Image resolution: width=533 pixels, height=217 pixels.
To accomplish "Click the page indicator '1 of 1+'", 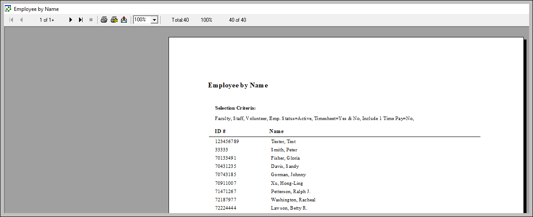I will coord(46,20).
